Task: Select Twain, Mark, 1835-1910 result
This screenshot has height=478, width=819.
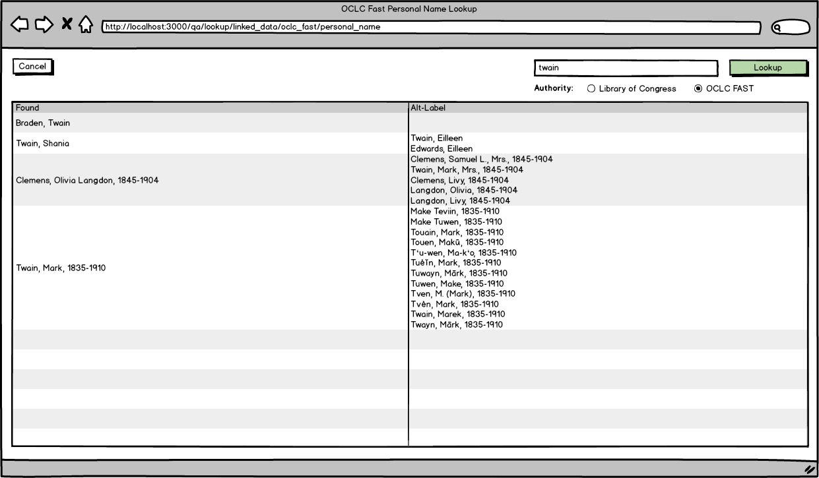Action: (x=61, y=268)
